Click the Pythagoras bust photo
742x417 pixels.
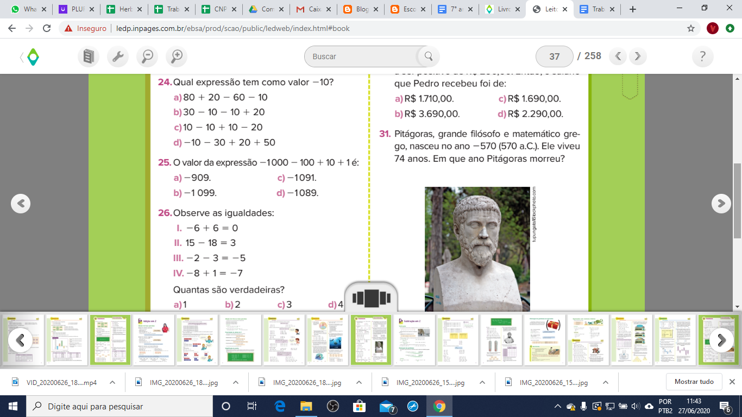pyautogui.click(x=477, y=249)
